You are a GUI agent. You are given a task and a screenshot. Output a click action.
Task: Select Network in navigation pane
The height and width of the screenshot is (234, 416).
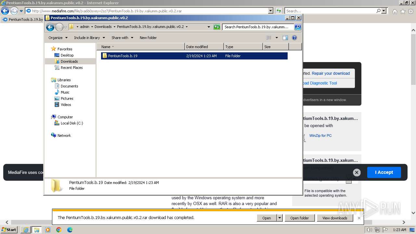click(x=64, y=136)
